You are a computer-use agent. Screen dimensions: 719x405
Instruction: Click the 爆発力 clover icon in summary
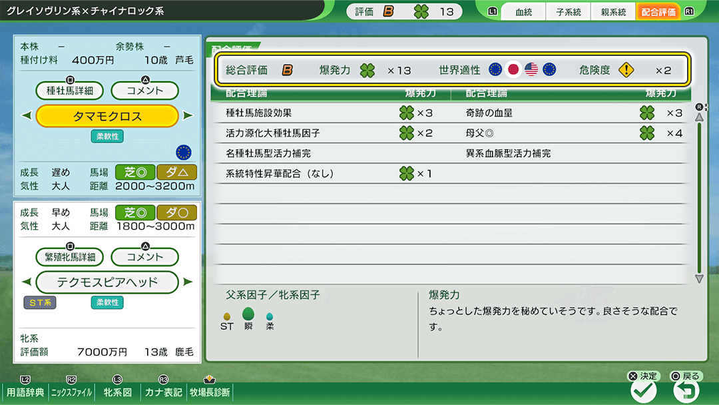click(x=367, y=70)
